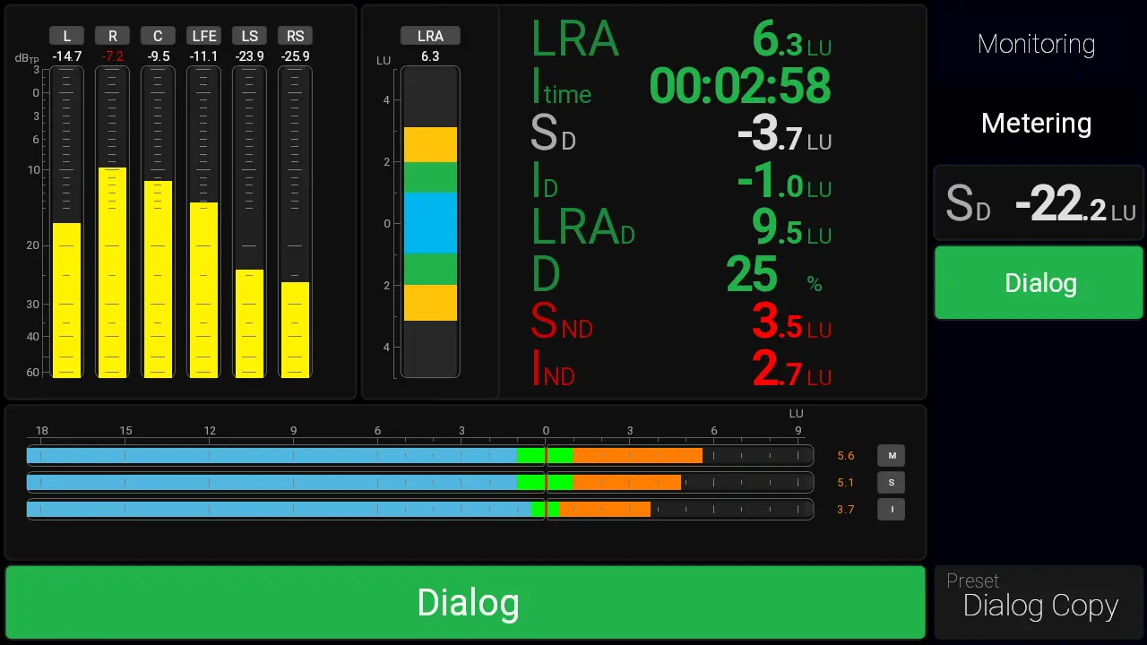
Task: Click the SD -22.2 LU readout box
Action: [1039, 203]
